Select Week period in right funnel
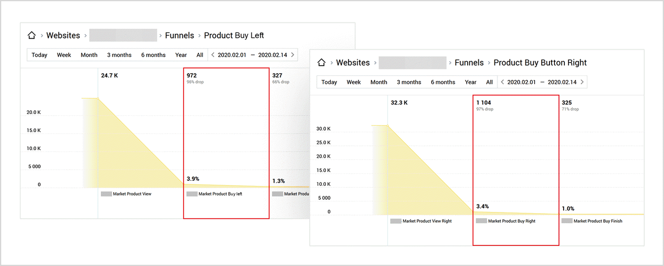Viewport: 664px width, 266px height. point(354,82)
